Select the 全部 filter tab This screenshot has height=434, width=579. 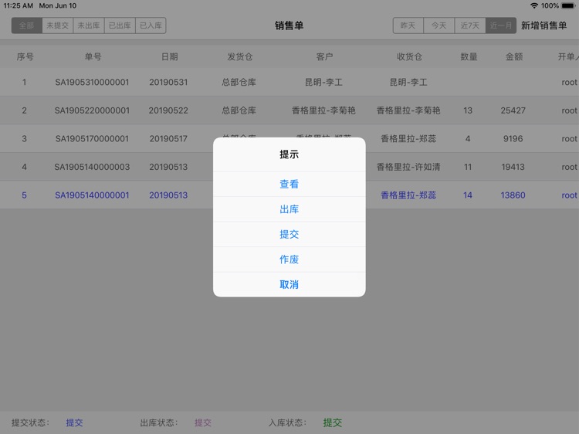pos(26,25)
